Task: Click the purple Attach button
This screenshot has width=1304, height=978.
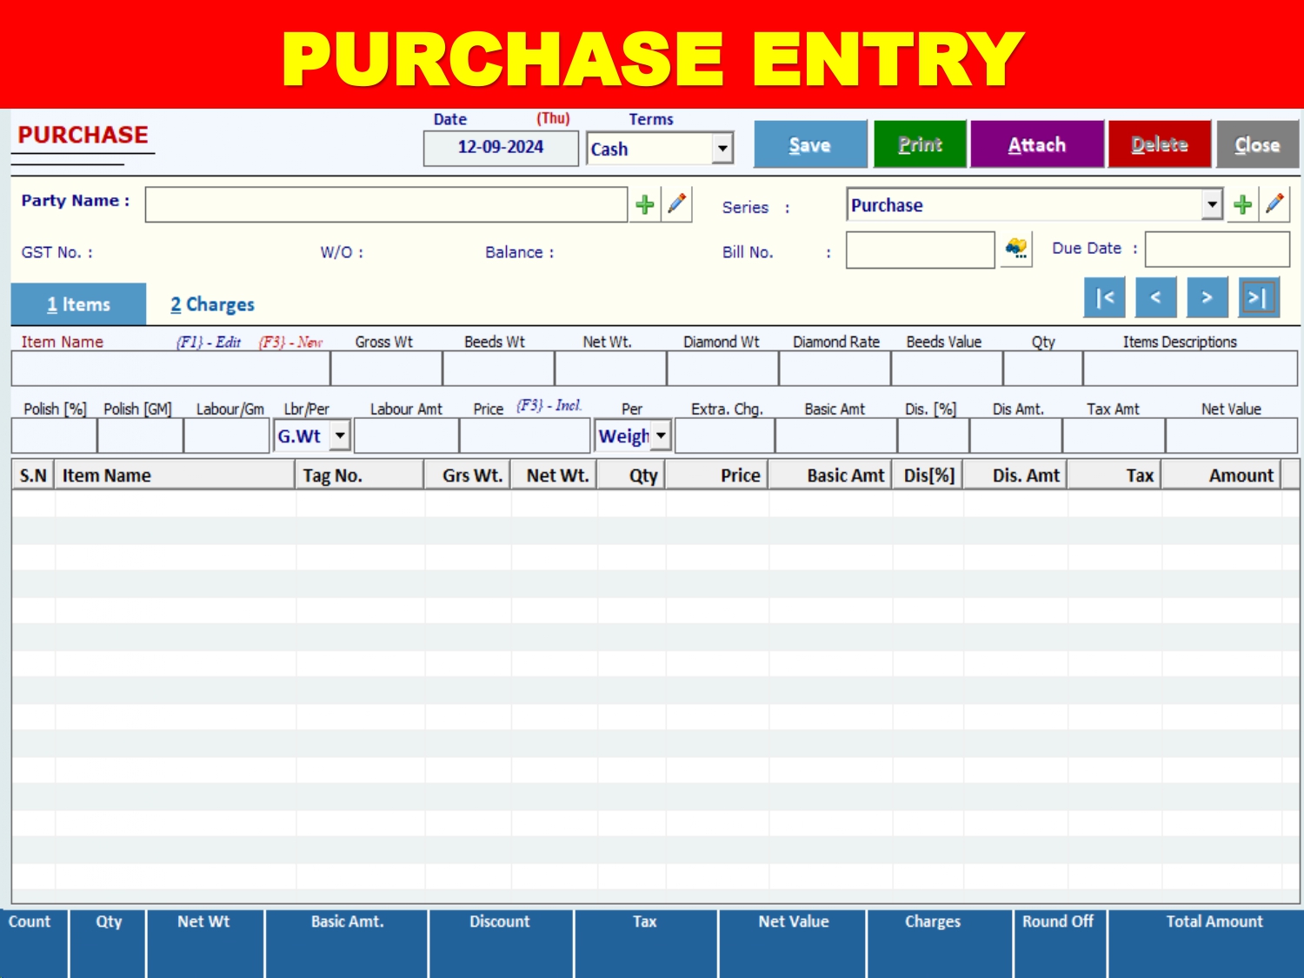Action: coord(1036,145)
